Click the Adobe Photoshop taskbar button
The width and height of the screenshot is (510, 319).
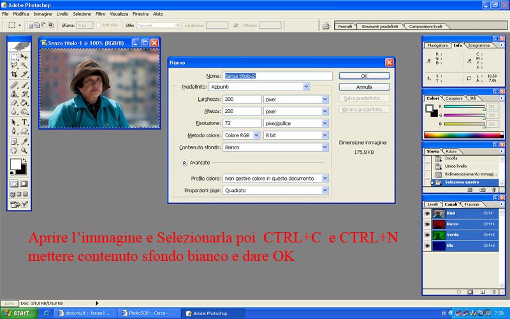click(x=213, y=313)
